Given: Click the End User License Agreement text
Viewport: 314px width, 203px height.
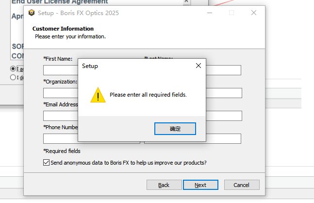Looking at the screenshot, I should [60, 2].
